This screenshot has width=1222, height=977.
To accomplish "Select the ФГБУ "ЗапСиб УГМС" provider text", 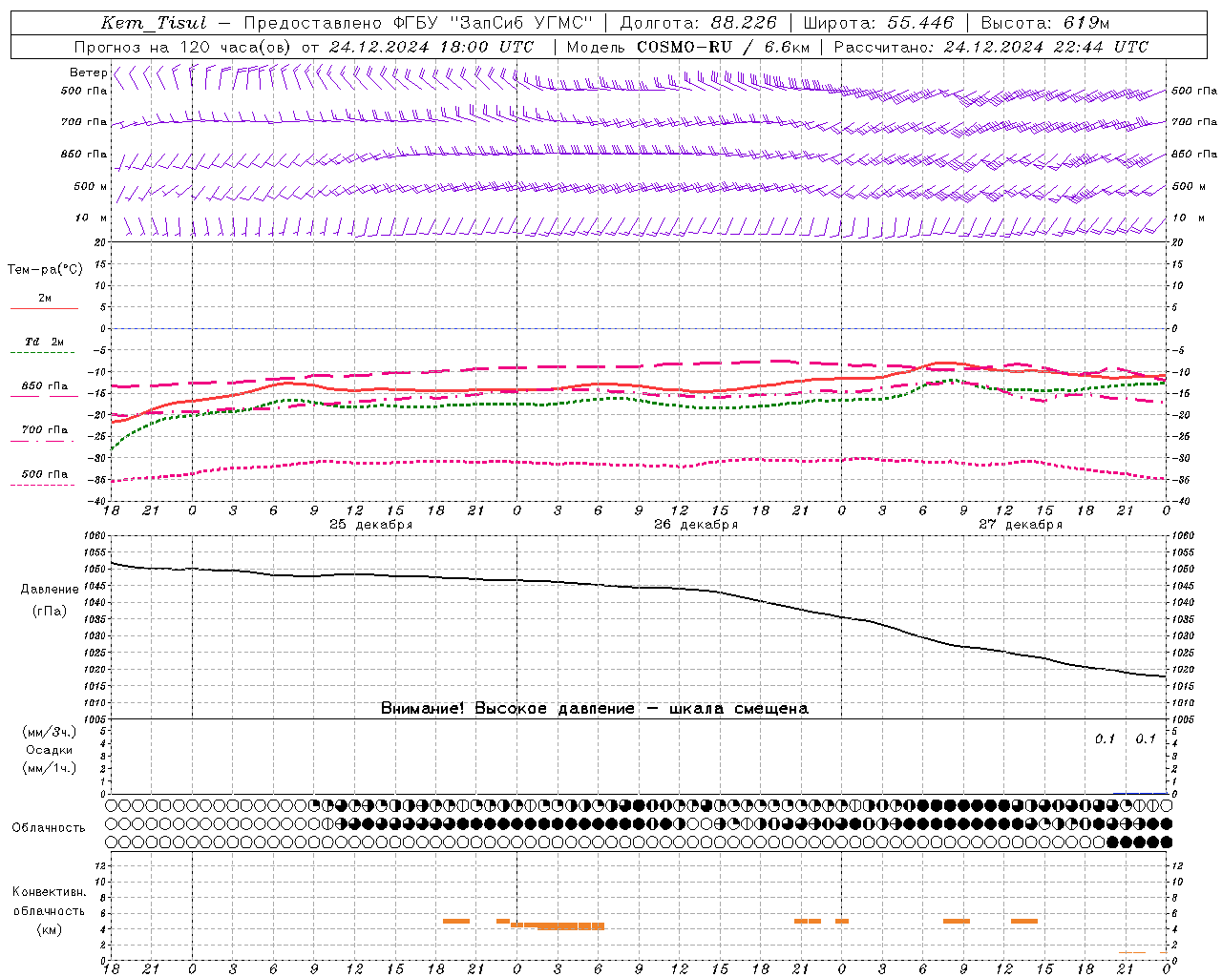I will click(x=493, y=23).
